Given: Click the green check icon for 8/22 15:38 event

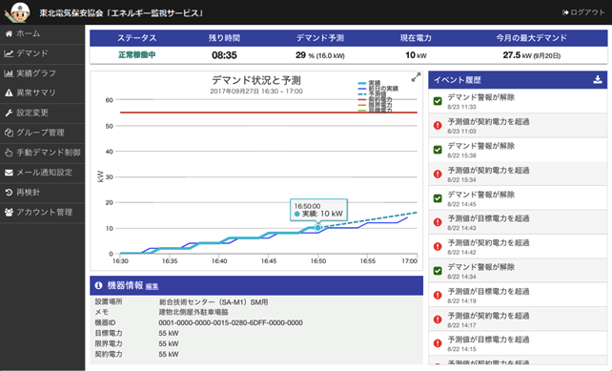Looking at the screenshot, I should [x=438, y=150].
